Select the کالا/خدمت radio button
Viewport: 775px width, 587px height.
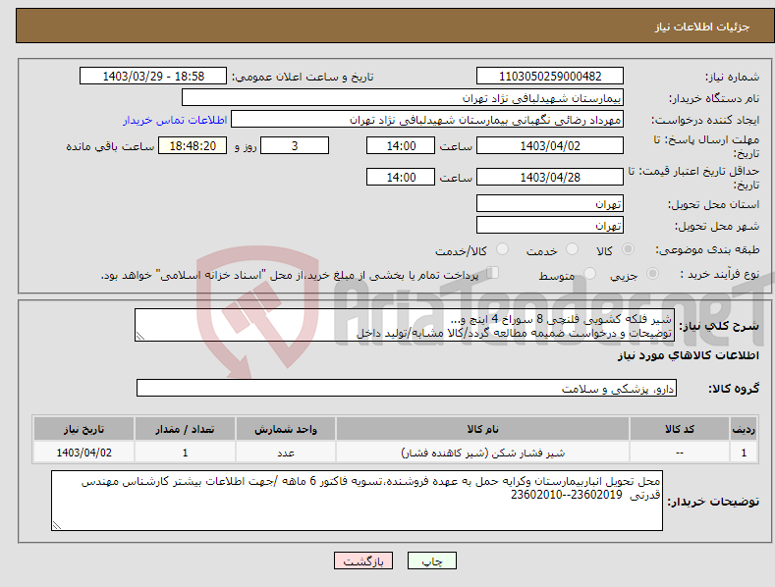(502, 249)
